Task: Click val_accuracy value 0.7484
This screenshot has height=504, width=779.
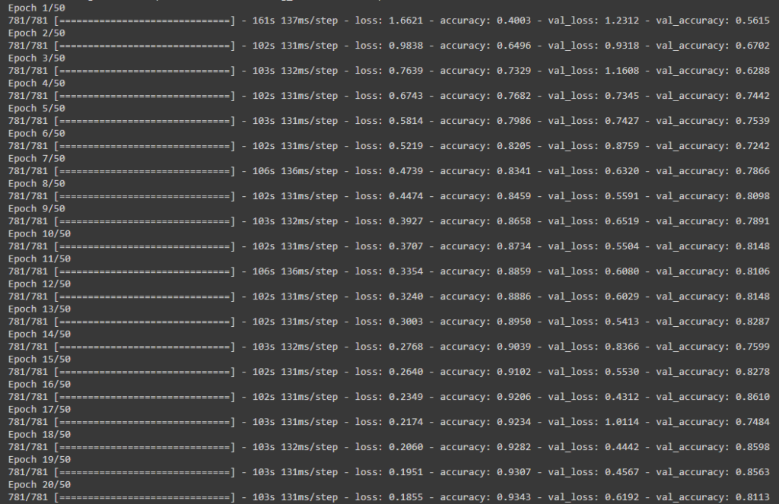Action: tap(752, 422)
